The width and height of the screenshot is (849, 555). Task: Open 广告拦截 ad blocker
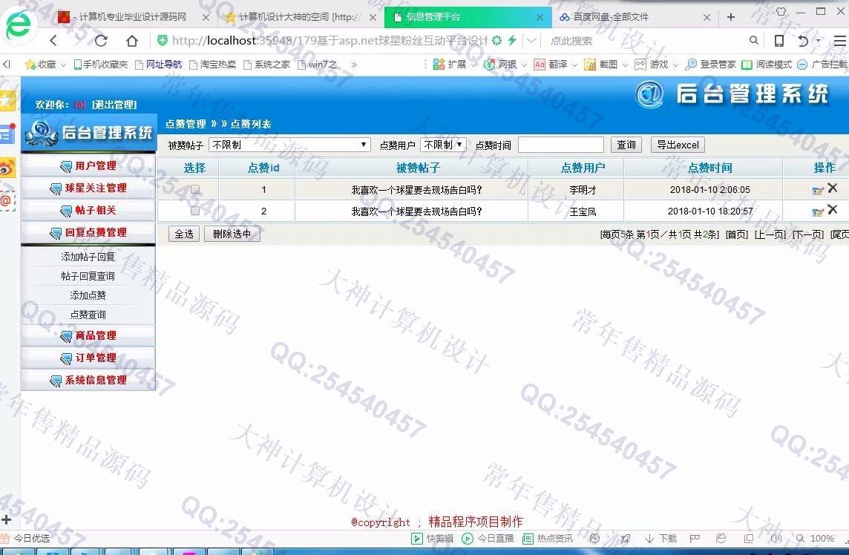(x=822, y=65)
